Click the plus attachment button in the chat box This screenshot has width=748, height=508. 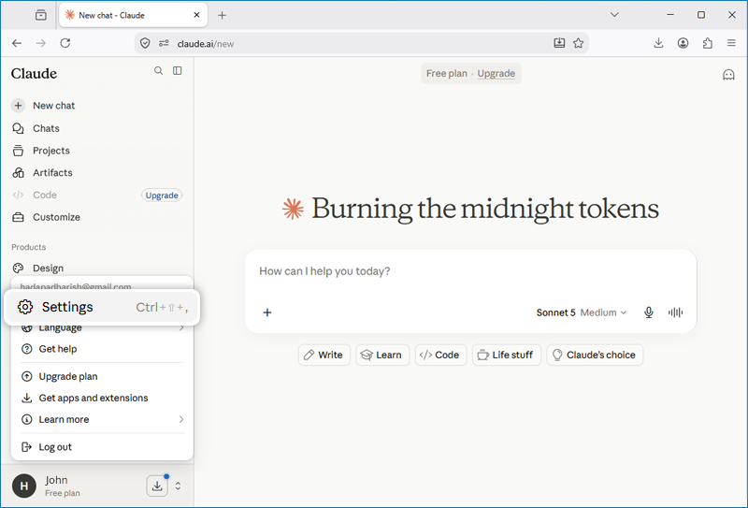tap(267, 312)
